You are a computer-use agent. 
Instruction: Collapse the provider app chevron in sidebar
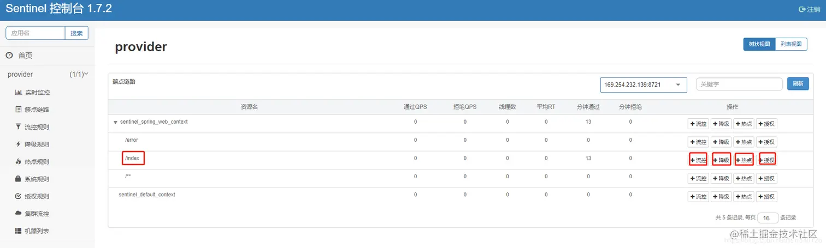pyautogui.click(x=86, y=74)
